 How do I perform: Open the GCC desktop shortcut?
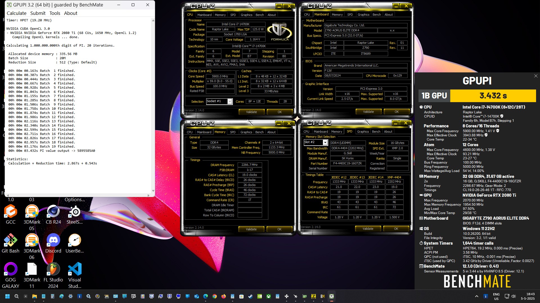[x=11, y=215]
